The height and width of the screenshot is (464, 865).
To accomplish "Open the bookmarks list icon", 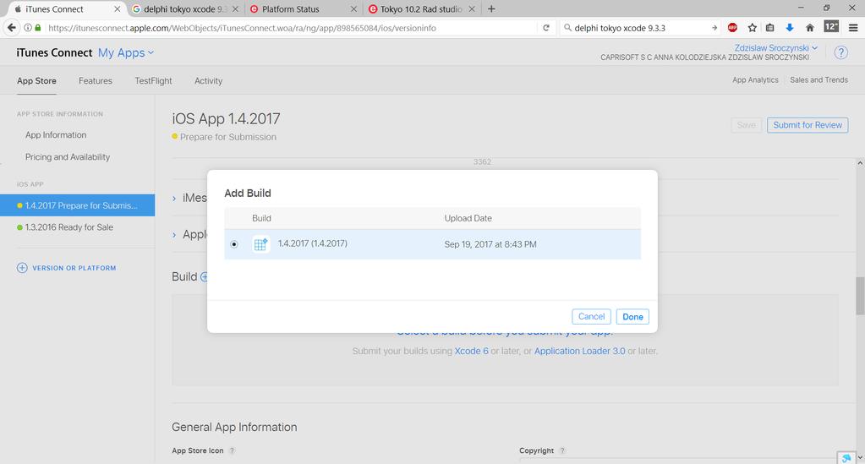I will point(770,28).
